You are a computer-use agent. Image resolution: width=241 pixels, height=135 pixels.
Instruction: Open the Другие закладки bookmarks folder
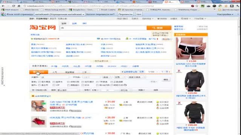pyautogui.click(x=229, y=10)
